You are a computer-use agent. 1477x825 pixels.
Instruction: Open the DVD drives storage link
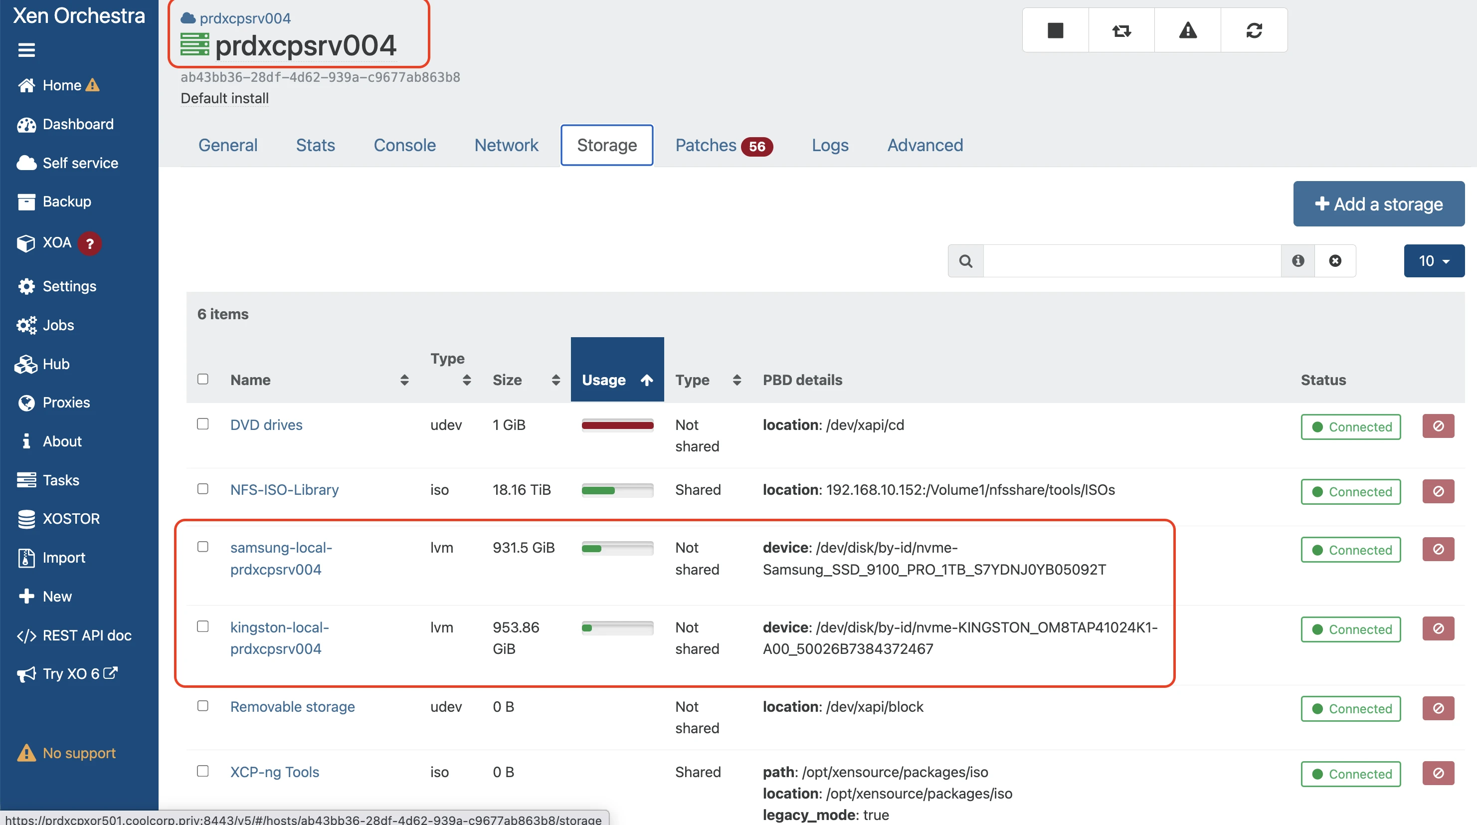pos(266,424)
